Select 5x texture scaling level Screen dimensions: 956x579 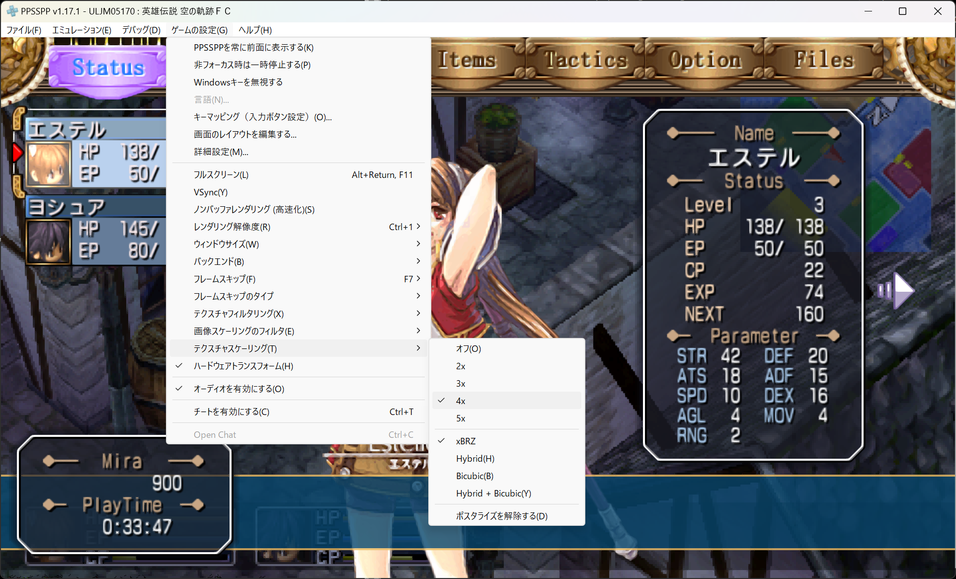click(507, 418)
